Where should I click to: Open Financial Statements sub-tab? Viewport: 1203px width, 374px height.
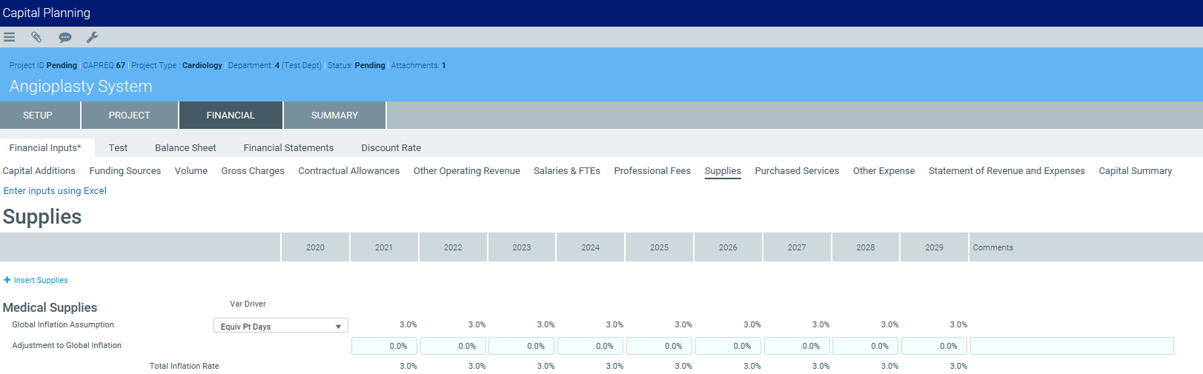[288, 148]
